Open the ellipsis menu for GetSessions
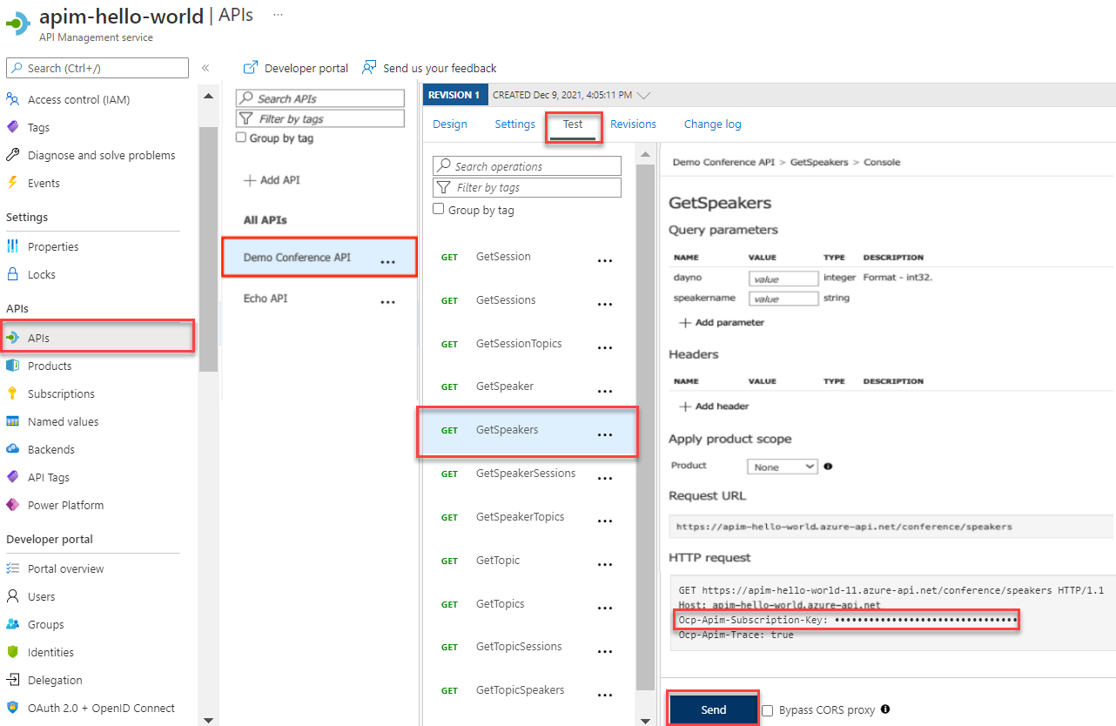The image size is (1116, 726). point(605,304)
